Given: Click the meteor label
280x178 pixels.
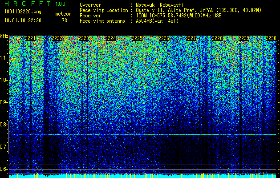Looking at the screenshot, I should [63, 14].
